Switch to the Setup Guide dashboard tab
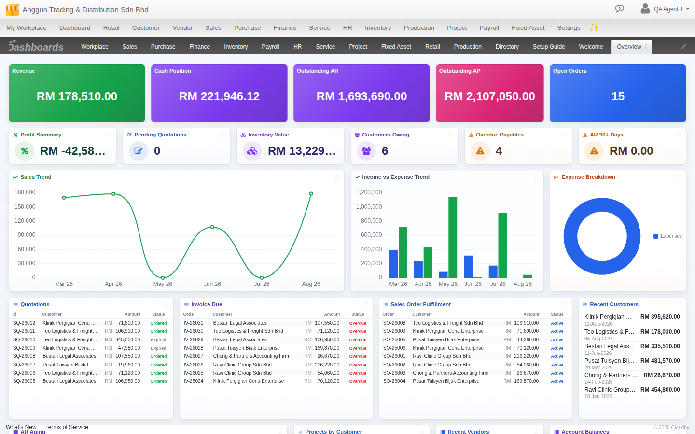Screen dimensions: 695x434 pyautogui.click(x=549, y=47)
